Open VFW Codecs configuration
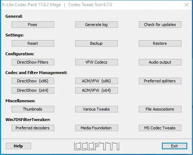193x155 pixels. click(x=96, y=62)
